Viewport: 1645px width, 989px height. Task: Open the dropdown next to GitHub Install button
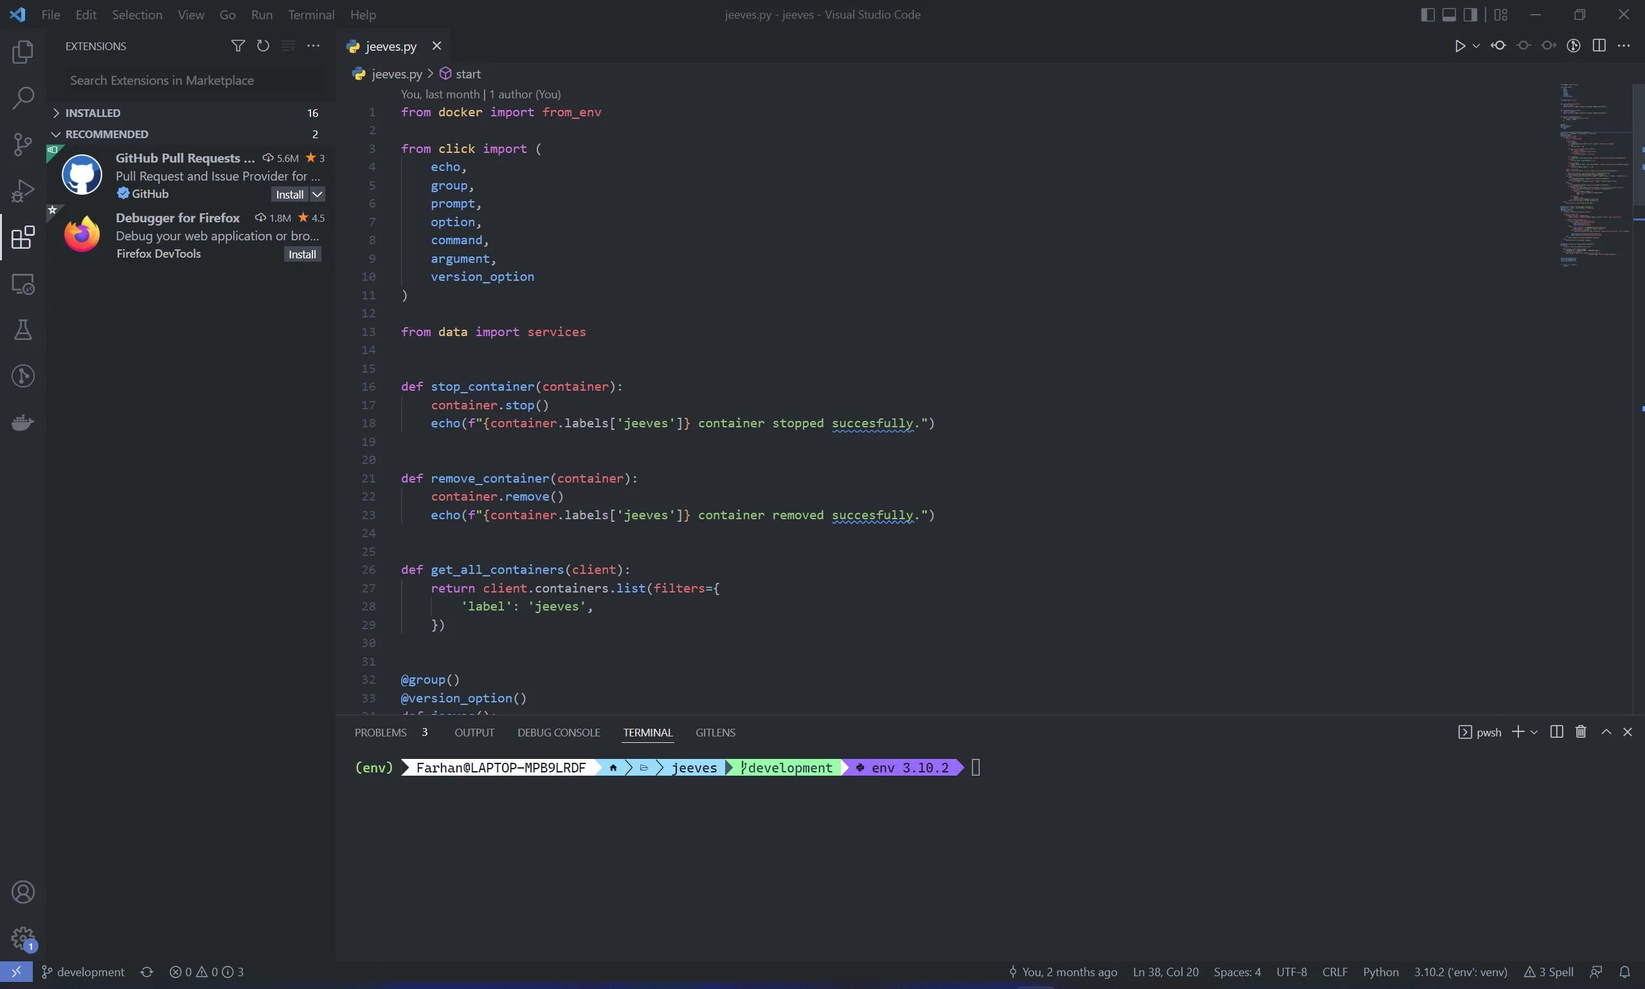coord(318,195)
